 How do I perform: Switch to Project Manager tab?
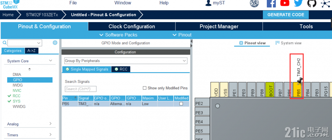219,26
